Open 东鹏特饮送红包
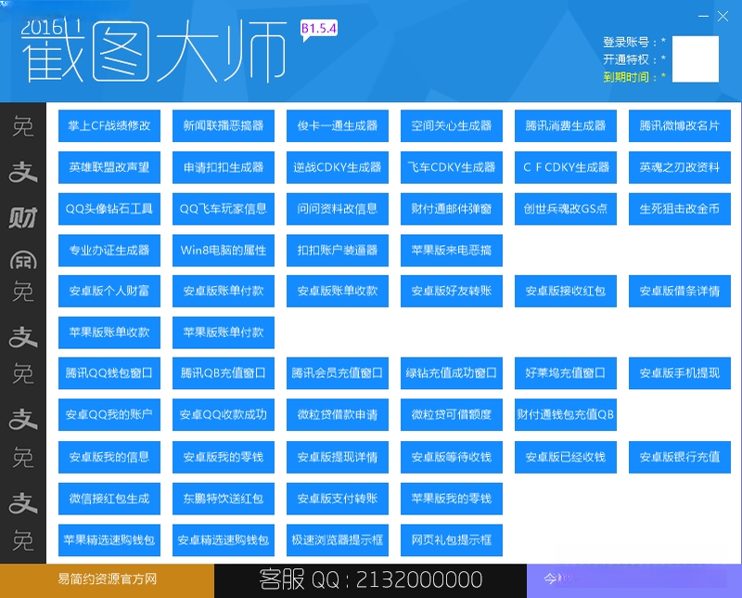742x598 pixels. click(x=224, y=499)
